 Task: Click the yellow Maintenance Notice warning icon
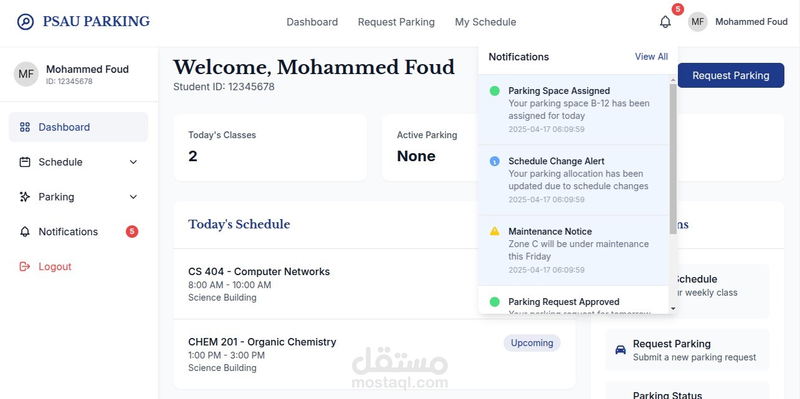click(495, 231)
